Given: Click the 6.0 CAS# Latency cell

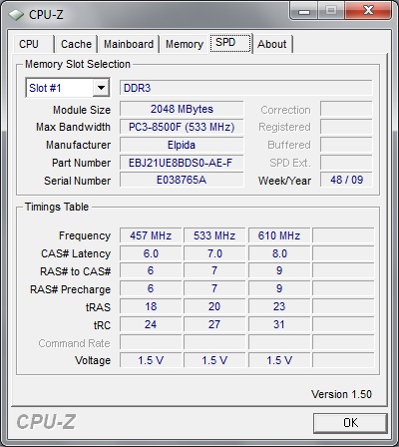Looking at the screenshot, I should pyautogui.click(x=151, y=253).
